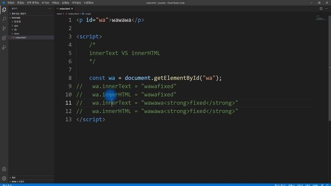Open the Edit (편집) menu
Viewport: 331px width, 186px height.
[x=21, y=3]
